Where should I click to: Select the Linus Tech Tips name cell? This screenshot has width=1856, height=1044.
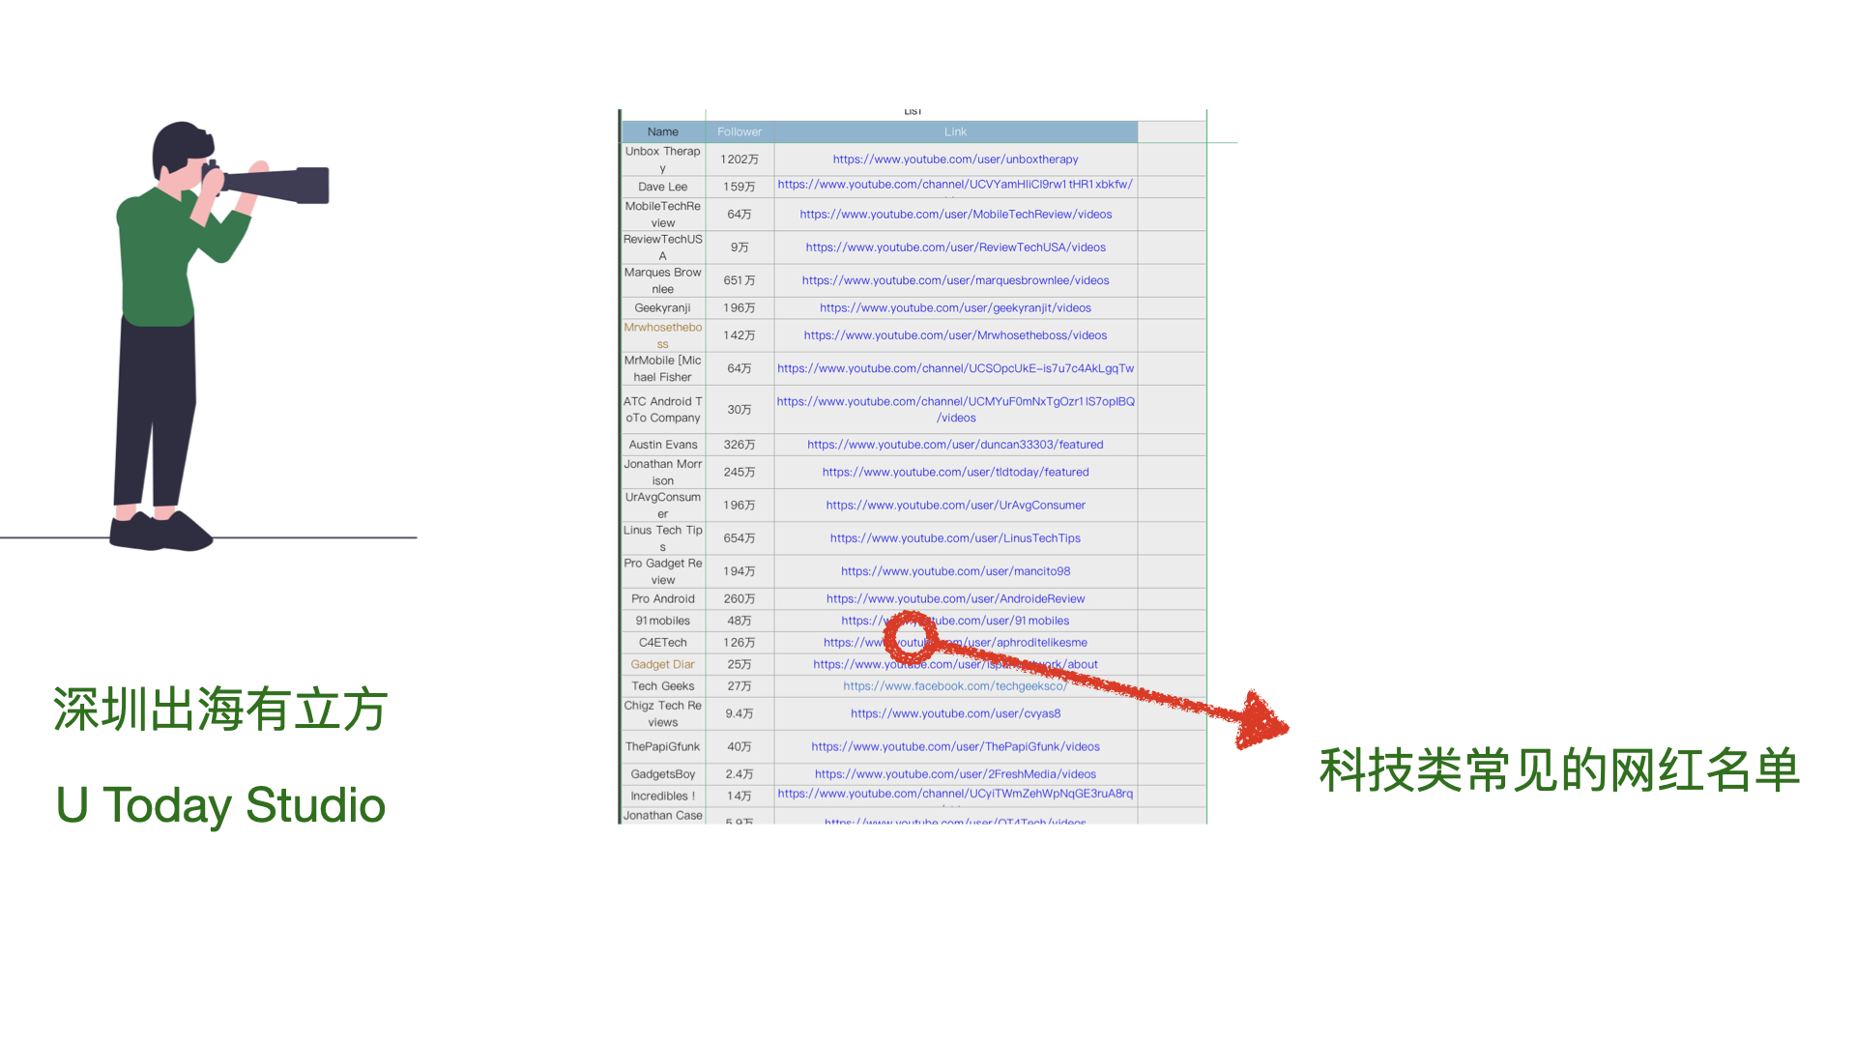[x=663, y=538]
